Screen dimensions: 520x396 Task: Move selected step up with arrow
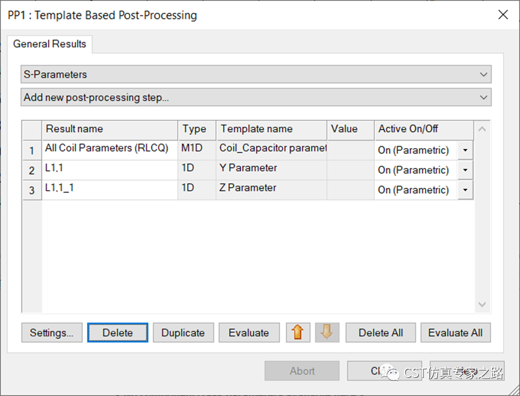[x=298, y=333]
